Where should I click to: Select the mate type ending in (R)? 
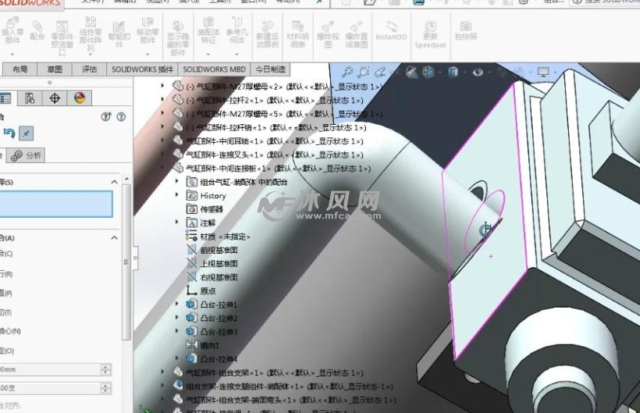tap(6, 274)
